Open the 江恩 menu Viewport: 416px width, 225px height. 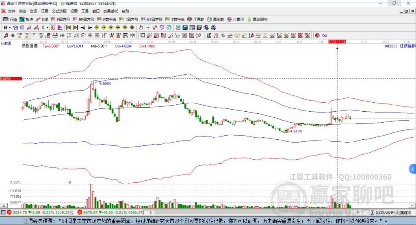(x=45, y=11)
